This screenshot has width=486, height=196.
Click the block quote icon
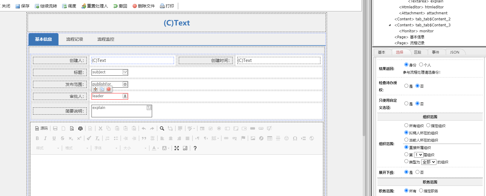click(144, 138)
